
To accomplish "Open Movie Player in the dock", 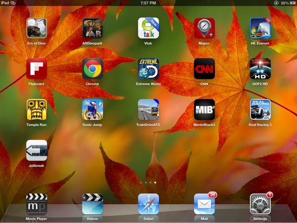I will [37, 204].
